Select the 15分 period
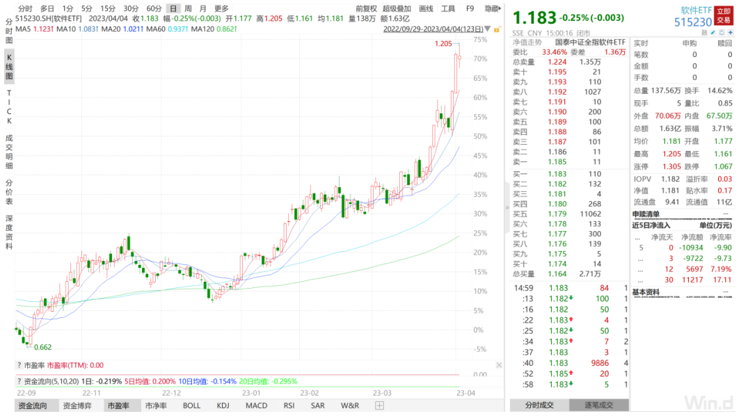Viewport: 741px width, 416px height. point(108,8)
